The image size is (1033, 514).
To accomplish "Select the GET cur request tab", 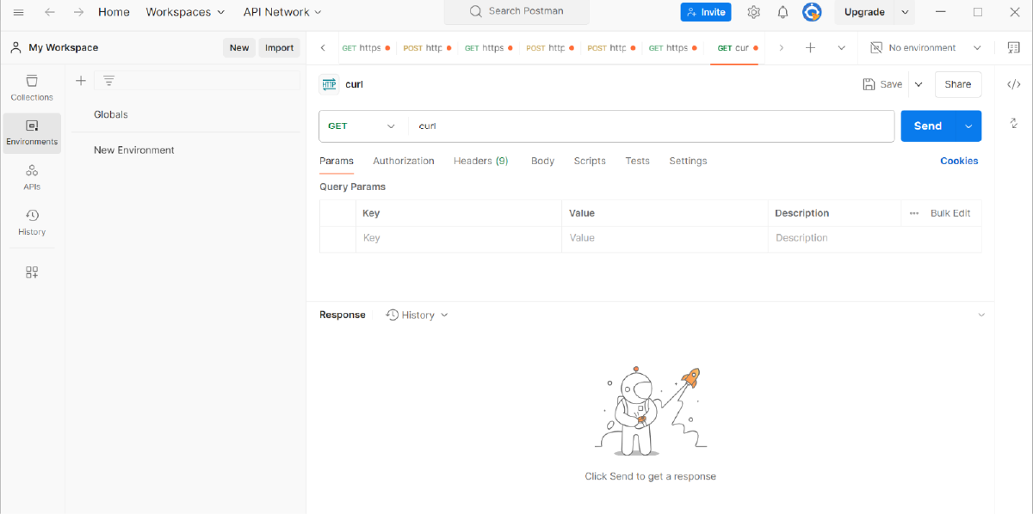I will coord(734,48).
